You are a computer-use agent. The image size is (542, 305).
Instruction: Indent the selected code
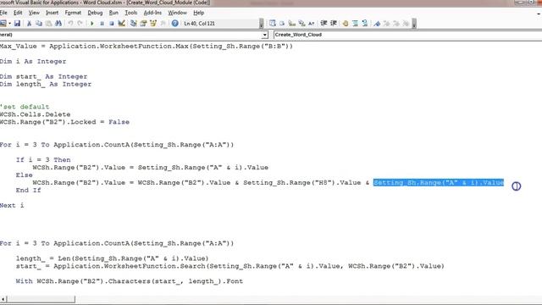(324, 23)
